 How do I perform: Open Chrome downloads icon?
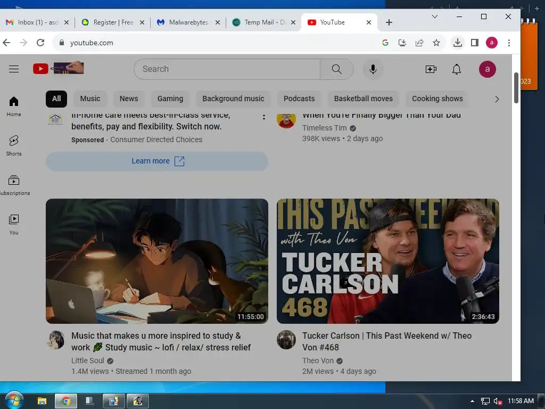[x=458, y=43]
